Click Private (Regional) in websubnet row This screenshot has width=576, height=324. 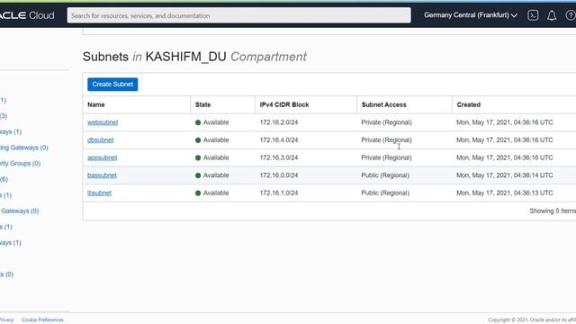click(x=386, y=122)
